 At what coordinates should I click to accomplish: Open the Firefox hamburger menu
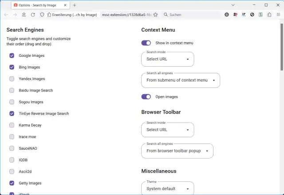click(x=278, y=15)
